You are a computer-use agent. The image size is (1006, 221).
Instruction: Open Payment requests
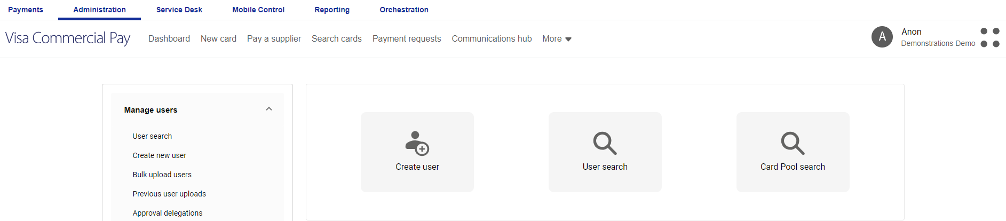(407, 39)
